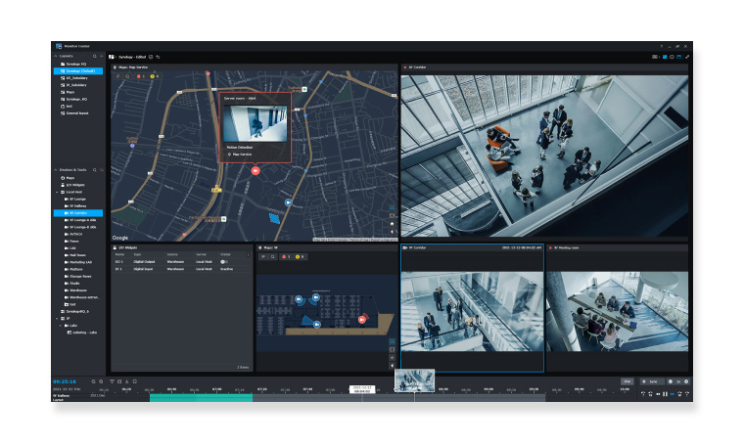Click the blue camera marker on the city map
The image size is (744, 444).
coord(288,201)
